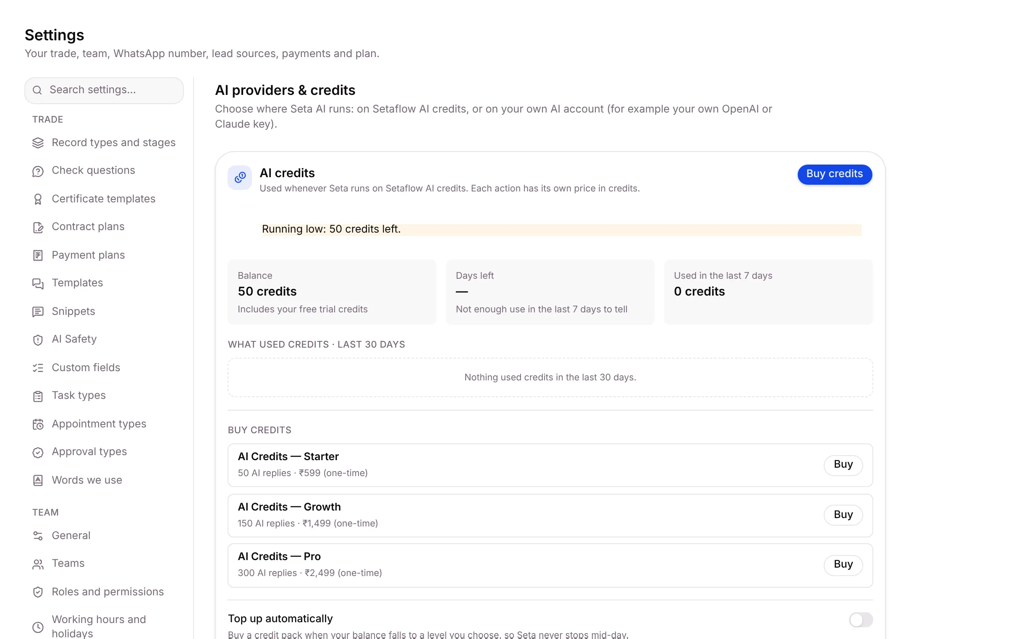Click the Payment plans receipt icon
1016x639 pixels.
tap(38, 255)
